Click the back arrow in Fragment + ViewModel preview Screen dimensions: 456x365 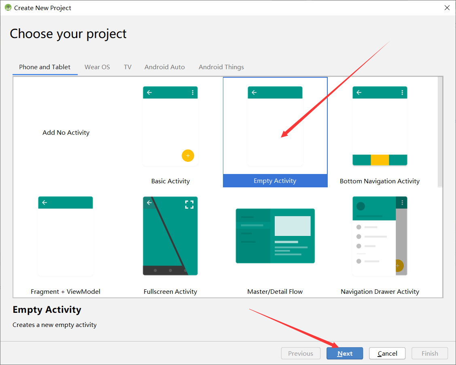[x=45, y=202]
